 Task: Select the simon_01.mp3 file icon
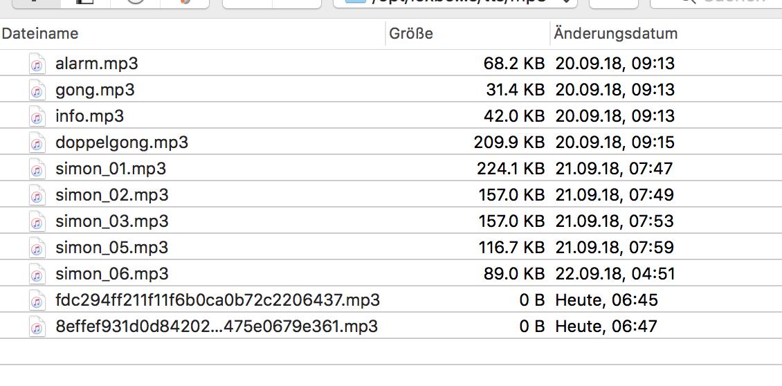click(37, 169)
